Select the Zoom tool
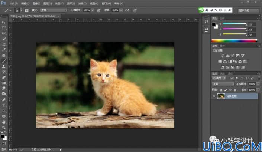The height and width of the screenshot is (152, 262). point(4,128)
